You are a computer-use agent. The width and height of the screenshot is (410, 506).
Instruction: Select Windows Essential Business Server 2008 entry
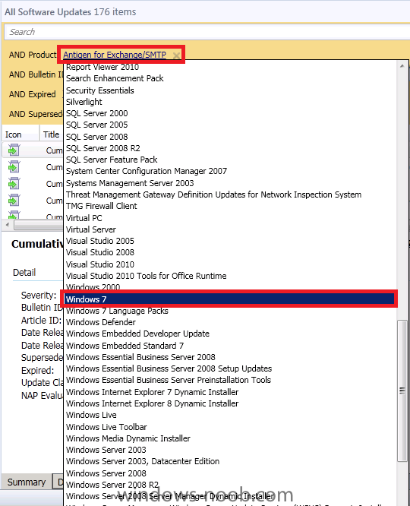(x=140, y=357)
